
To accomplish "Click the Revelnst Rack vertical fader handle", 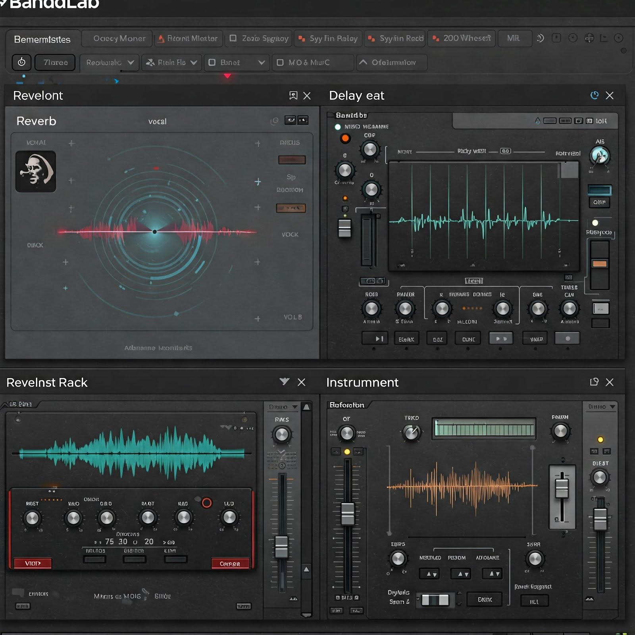I will (x=281, y=547).
